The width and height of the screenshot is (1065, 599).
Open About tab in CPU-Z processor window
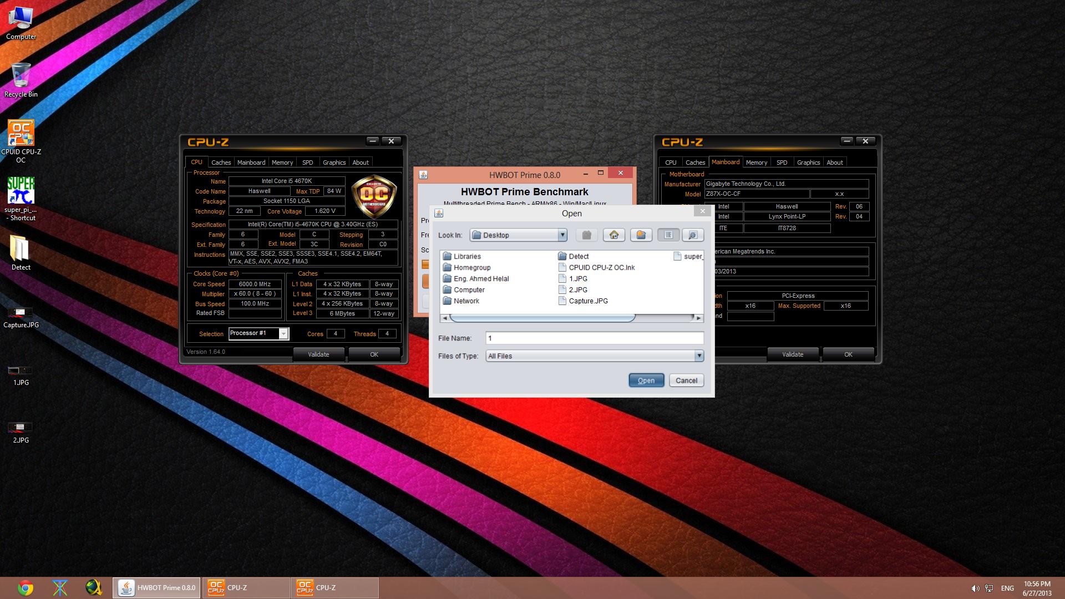point(361,163)
